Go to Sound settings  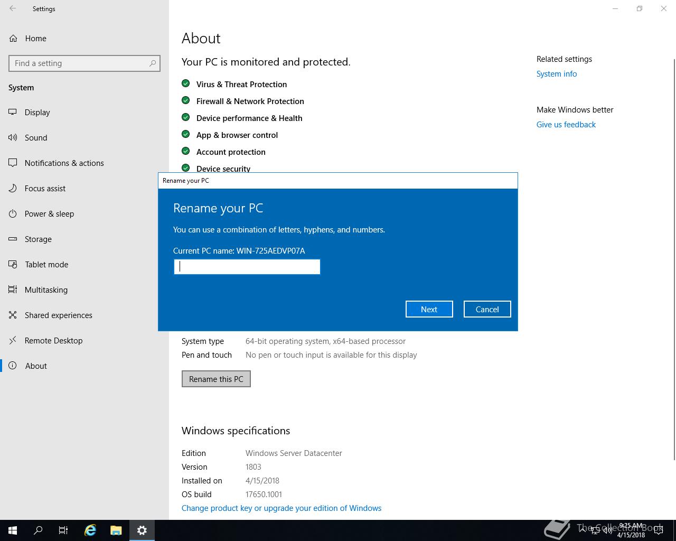click(84, 137)
